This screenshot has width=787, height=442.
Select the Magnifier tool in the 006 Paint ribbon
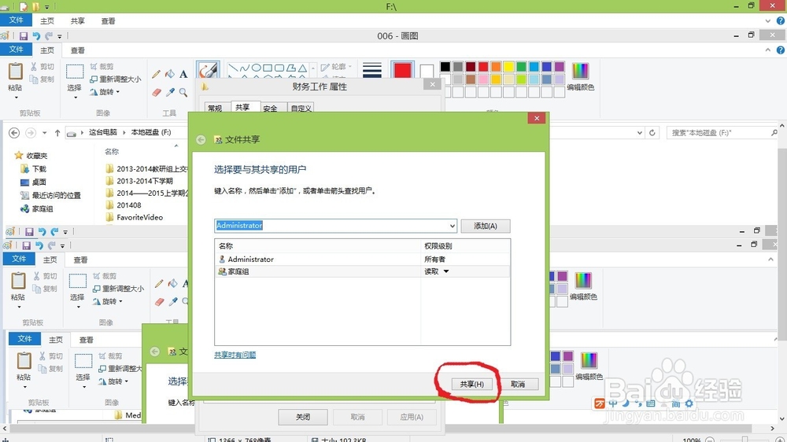pyautogui.click(x=183, y=92)
